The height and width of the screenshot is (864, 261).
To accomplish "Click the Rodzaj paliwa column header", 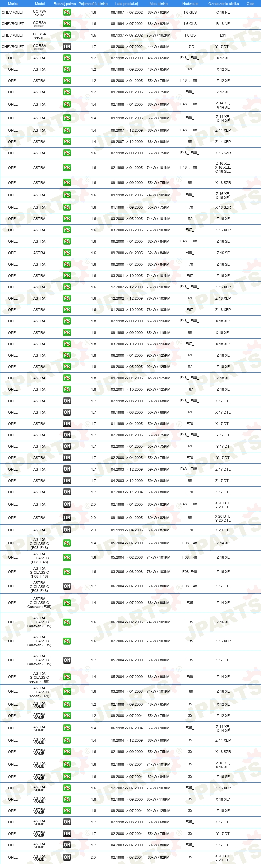I will point(65,4).
